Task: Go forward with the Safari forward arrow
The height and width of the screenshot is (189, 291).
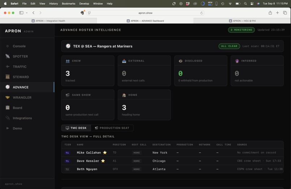Action: [x=40, y=13]
